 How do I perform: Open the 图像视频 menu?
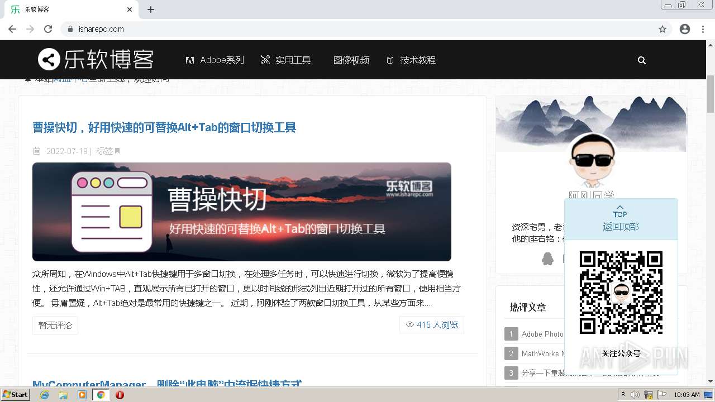pos(351,60)
